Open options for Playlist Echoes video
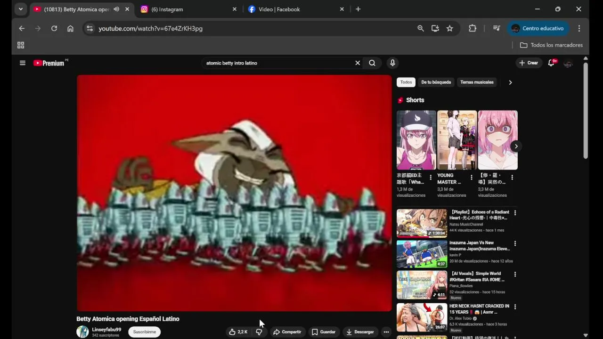603x339 pixels. point(515,213)
